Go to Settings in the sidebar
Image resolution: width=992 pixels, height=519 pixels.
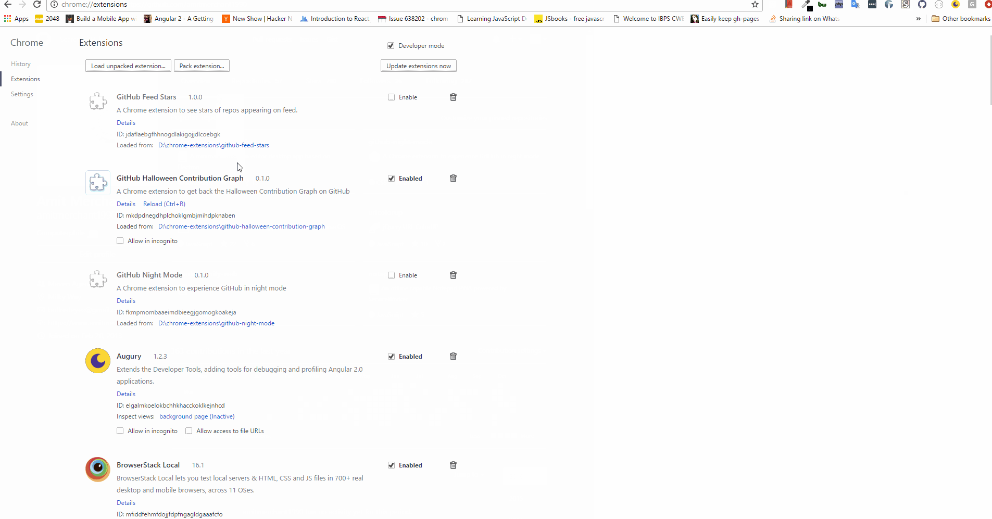22,94
